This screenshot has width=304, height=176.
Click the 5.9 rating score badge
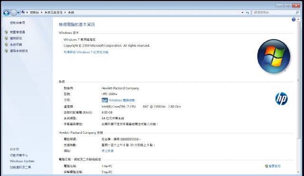[x=104, y=100]
